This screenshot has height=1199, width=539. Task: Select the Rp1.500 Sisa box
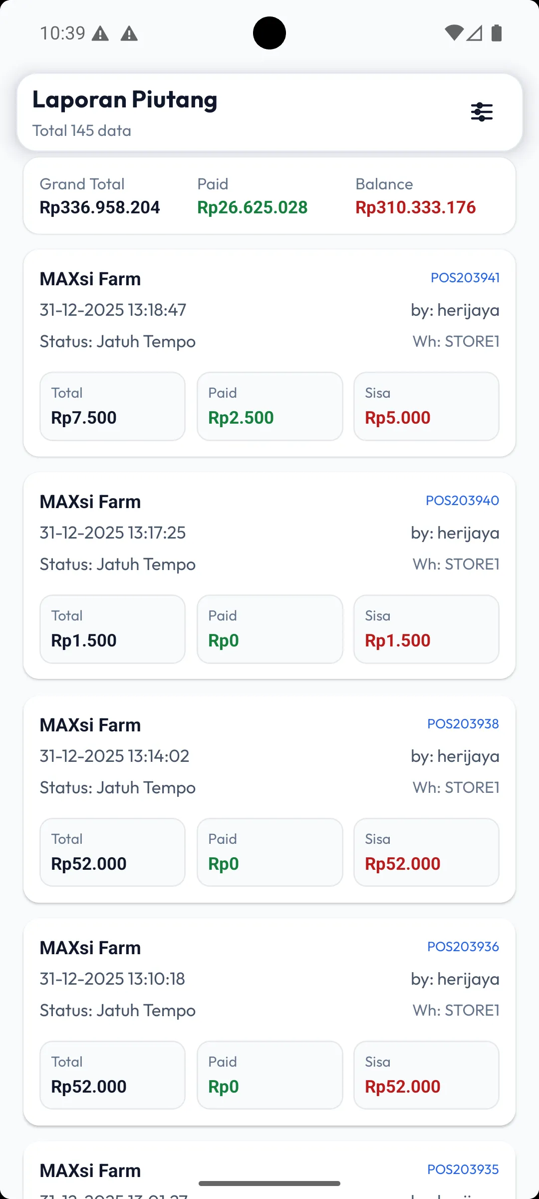click(426, 629)
